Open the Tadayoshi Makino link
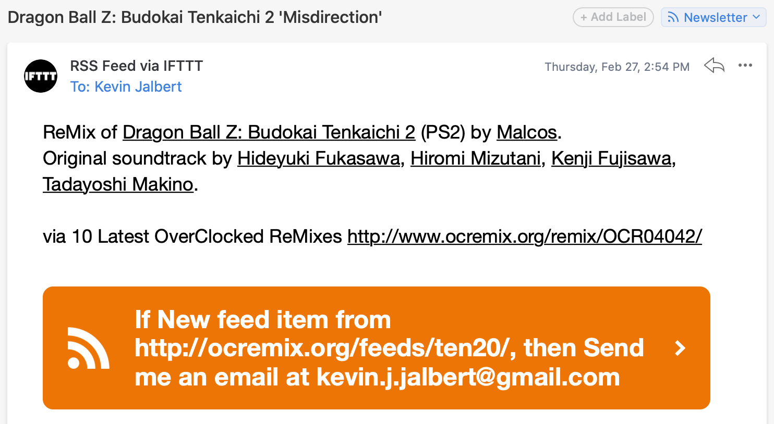Image resolution: width=774 pixels, height=424 pixels. [118, 184]
